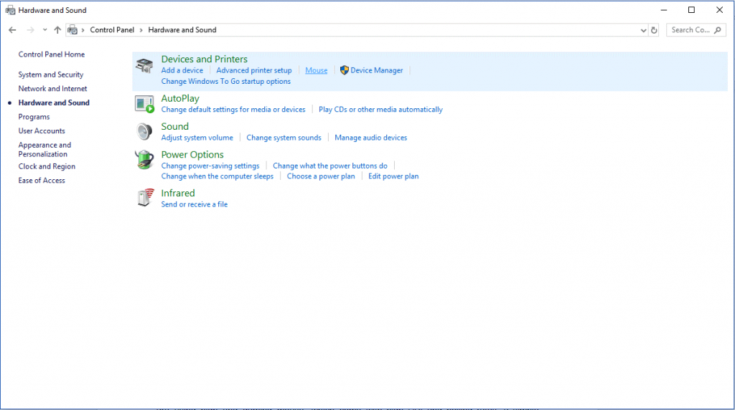This screenshot has height=410, width=735.
Task: Click the search magnifier icon
Action: tap(718, 30)
